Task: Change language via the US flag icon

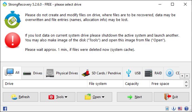Action: click(x=180, y=109)
